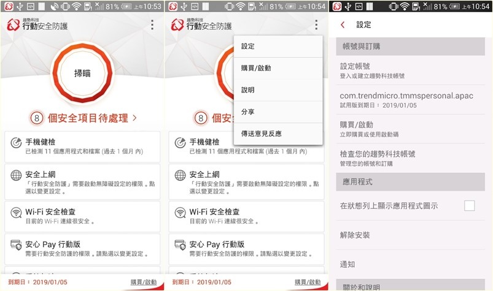Open 購買/啟動 row in settings screen
Viewport: 493px width, 291px height.
(410, 129)
